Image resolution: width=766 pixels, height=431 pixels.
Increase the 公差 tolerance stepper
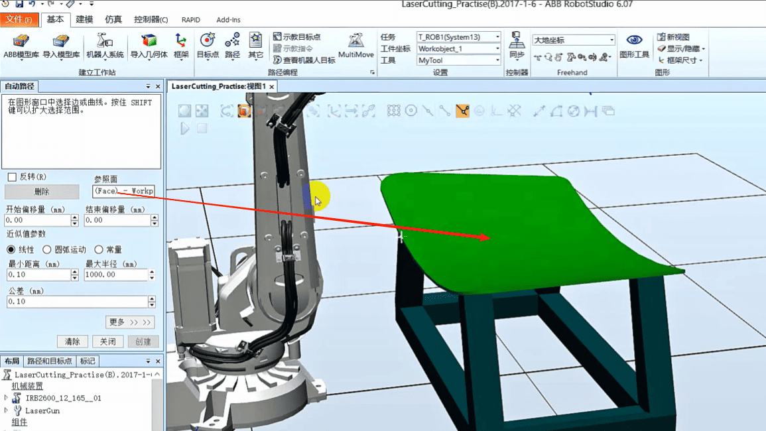pos(152,298)
